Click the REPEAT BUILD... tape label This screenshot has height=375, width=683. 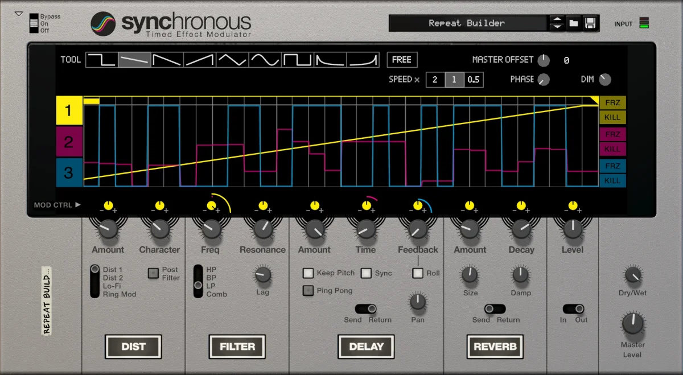(x=47, y=300)
